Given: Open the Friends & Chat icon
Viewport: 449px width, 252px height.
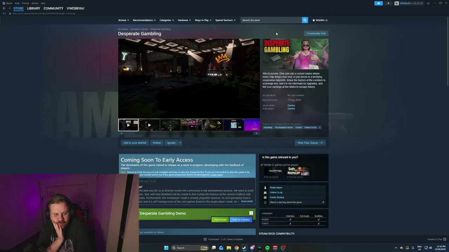Looking at the screenshot, I should [x=444, y=239].
